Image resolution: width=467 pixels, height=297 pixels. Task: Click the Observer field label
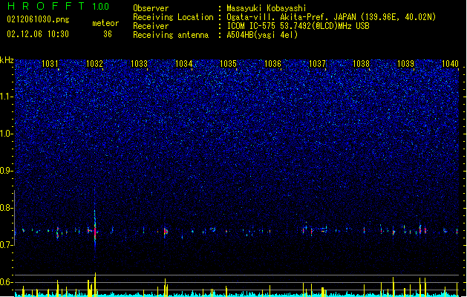(151, 8)
